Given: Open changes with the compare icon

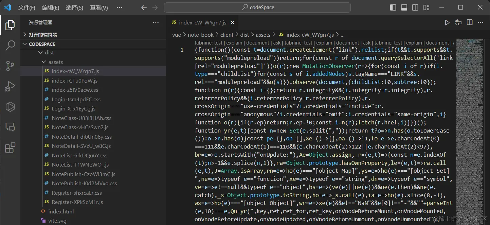Looking at the screenshot, I should pyautogui.click(x=458, y=22).
